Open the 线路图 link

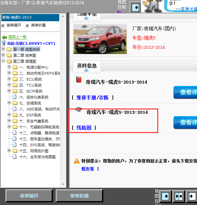84,128
